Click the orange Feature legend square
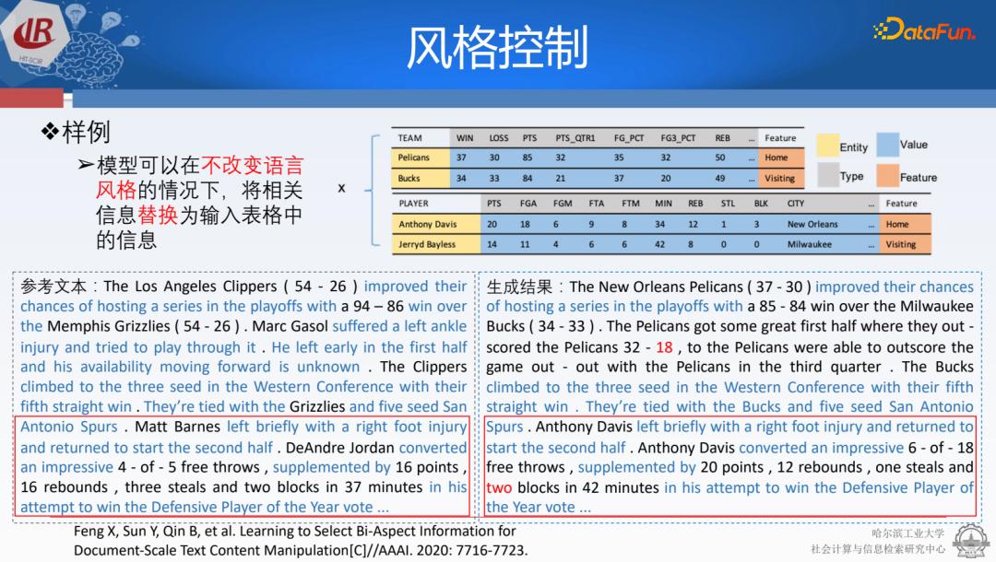This screenshot has width=996, height=562. click(x=888, y=173)
